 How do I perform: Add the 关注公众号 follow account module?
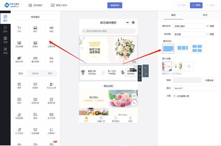51,86
